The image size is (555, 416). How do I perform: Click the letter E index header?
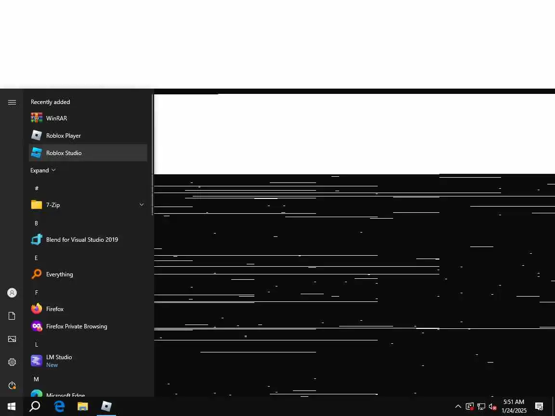tap(36, 258)
